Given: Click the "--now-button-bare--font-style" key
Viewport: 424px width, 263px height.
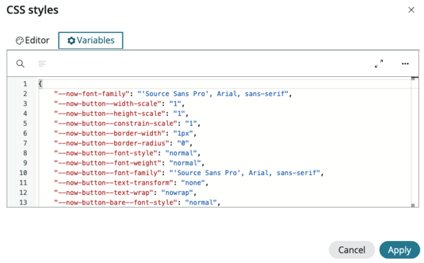Looking at the screenshot, I should pos(115,203).
